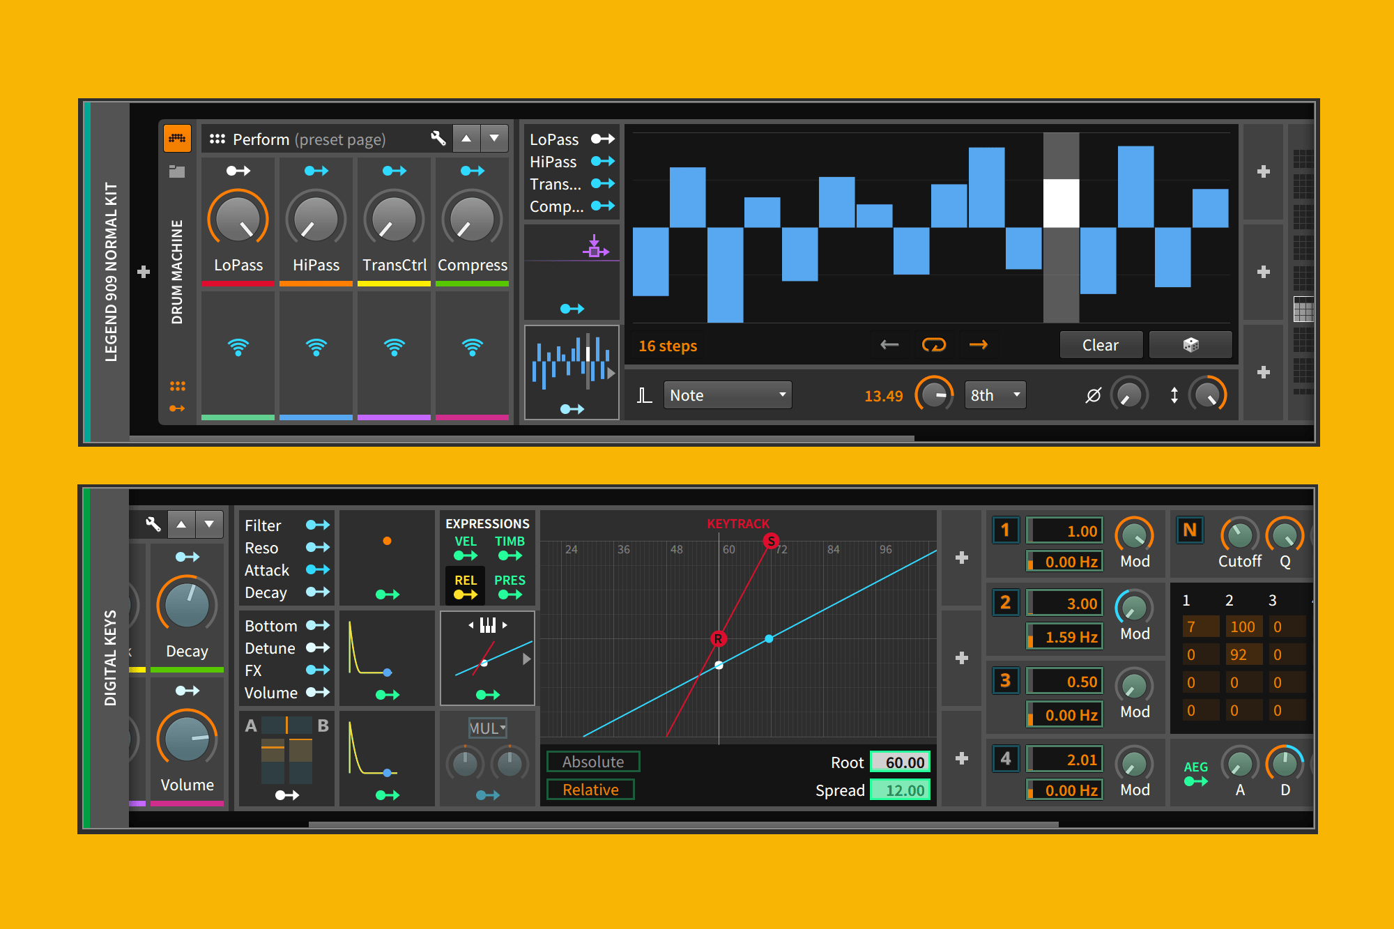Randomize the steps with the dice button
The height and width of the screenshot is (929, 1394).
[1190, 344]
